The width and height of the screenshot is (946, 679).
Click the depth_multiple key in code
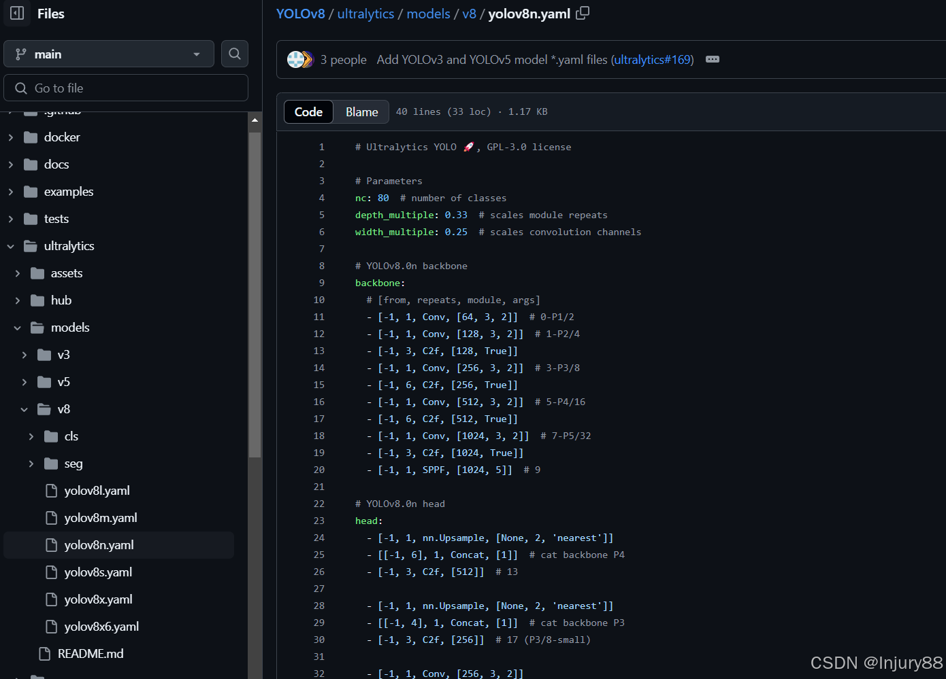[x=395, y=215]
